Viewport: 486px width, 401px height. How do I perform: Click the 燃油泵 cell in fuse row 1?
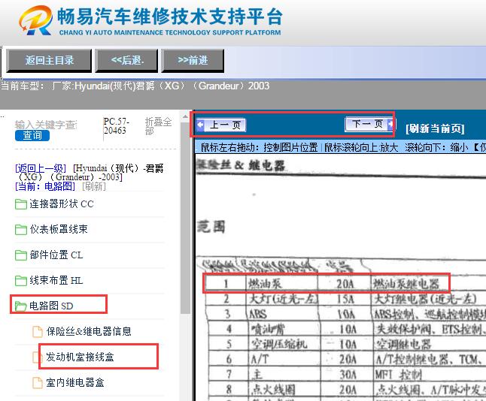pos(265,283)
